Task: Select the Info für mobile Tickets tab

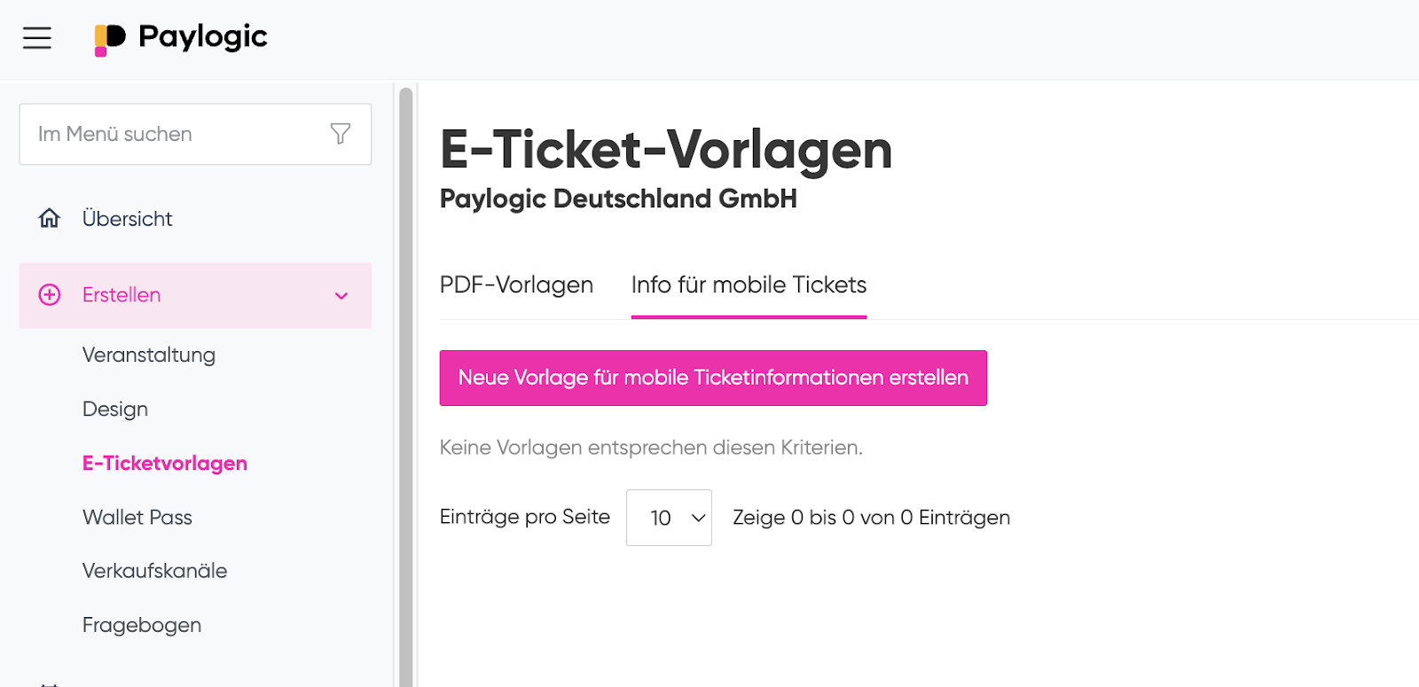Action: point(749,285)
